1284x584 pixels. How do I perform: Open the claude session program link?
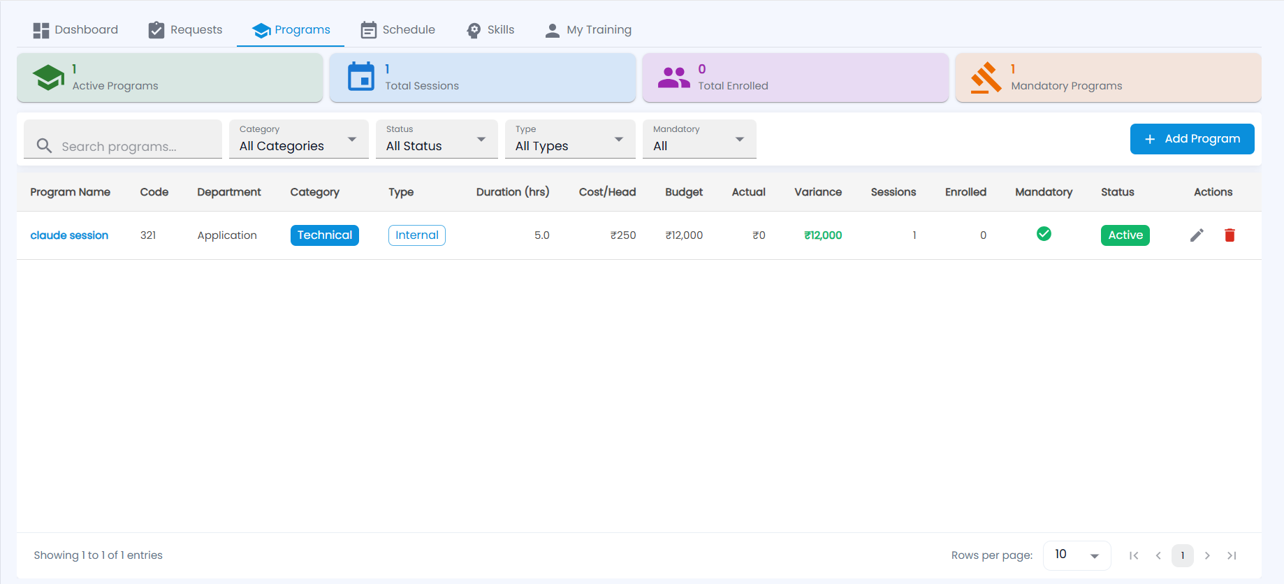coord(69,235)
